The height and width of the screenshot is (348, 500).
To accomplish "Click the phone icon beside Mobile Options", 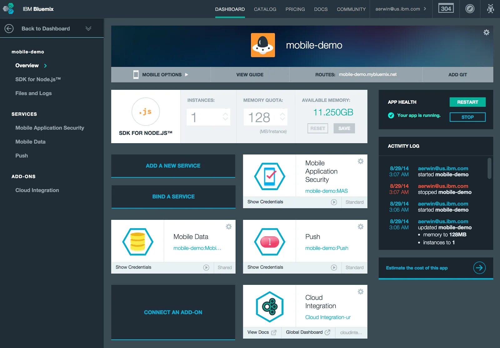I will tap(136, 74).
